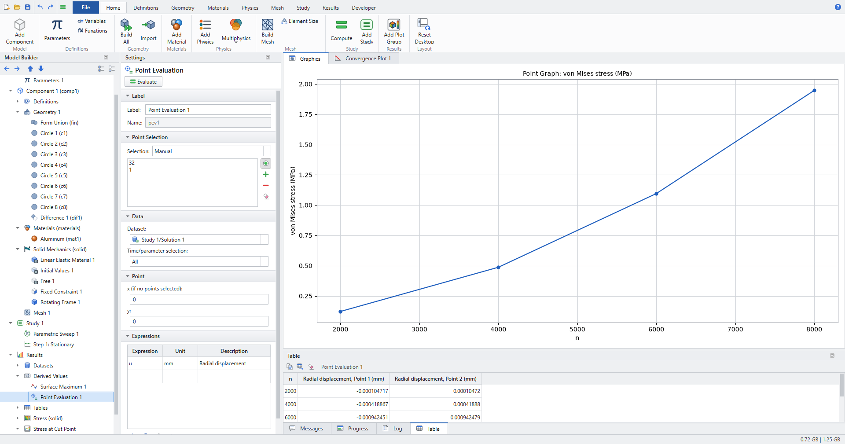
Task: Click the Functions button
Action: (92, 31)
